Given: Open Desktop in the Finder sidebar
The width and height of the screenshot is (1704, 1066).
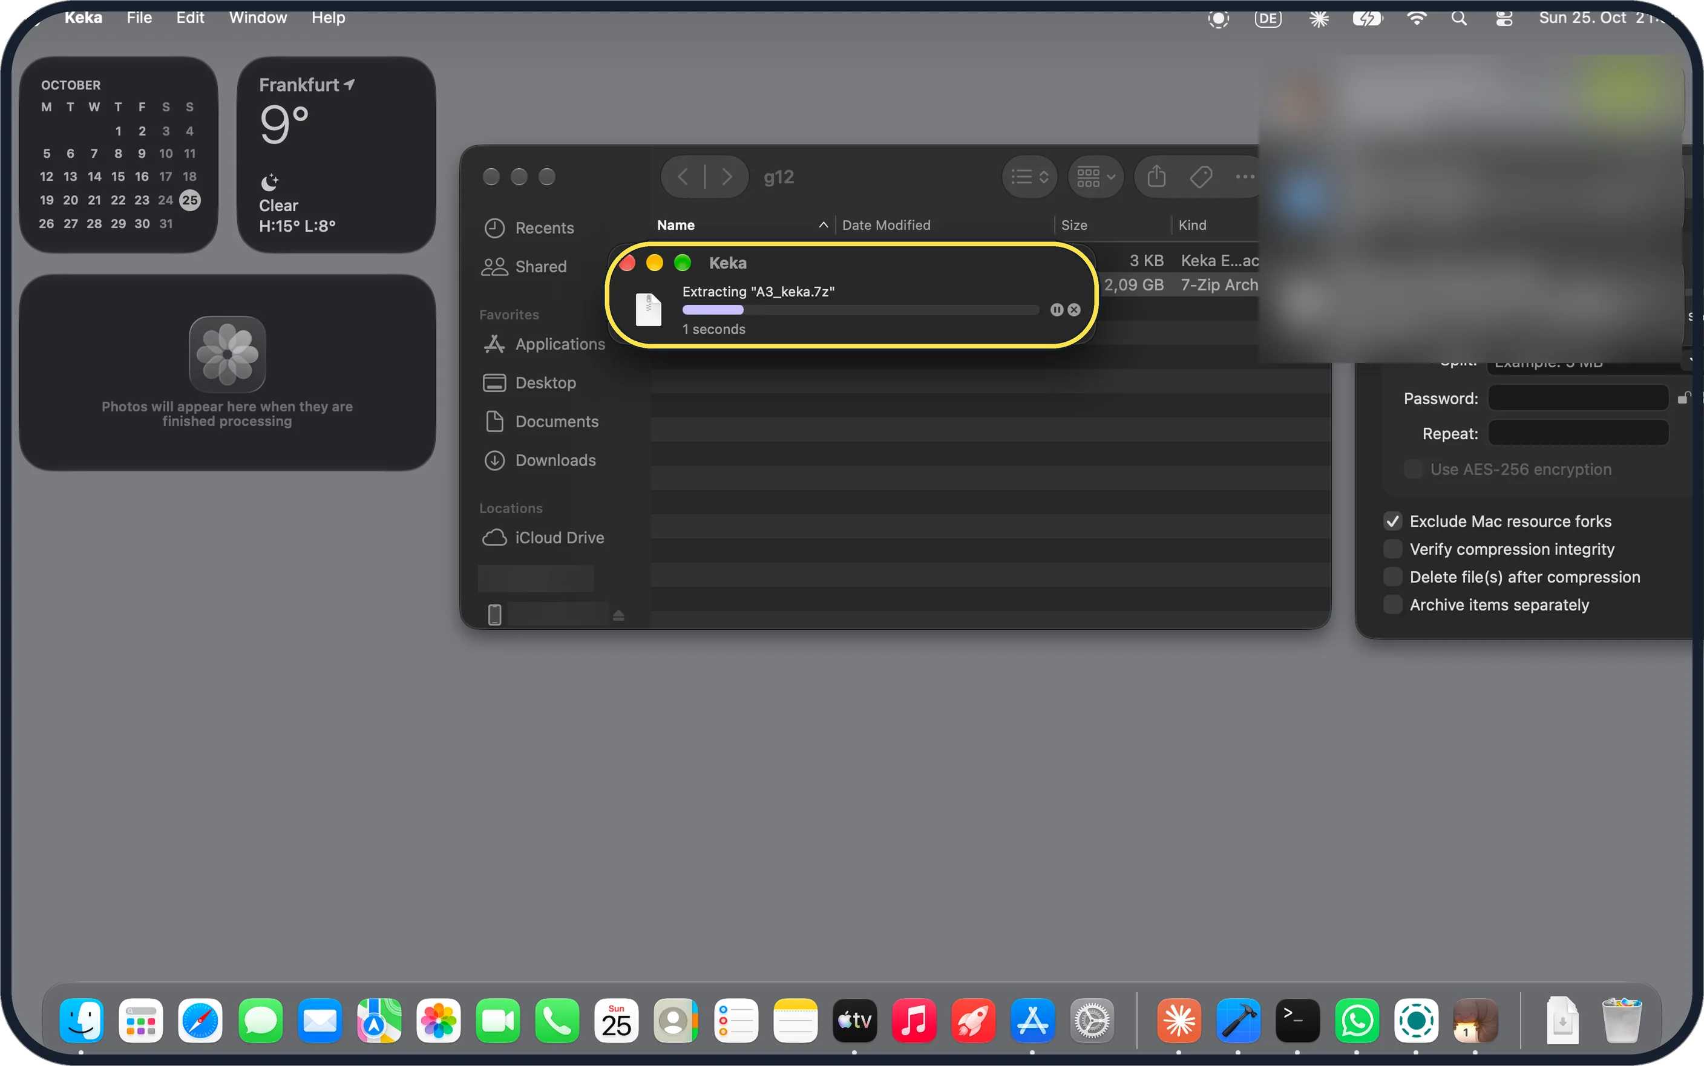Looking at the screenshot, I should click(529, 383).
